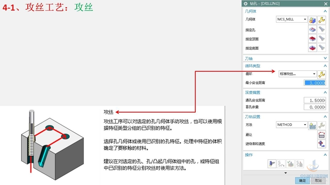Click the select icon for 指定底面
The height and width of the screenshot is (185, 330).
pyautogui.click(x=313, y=48)
